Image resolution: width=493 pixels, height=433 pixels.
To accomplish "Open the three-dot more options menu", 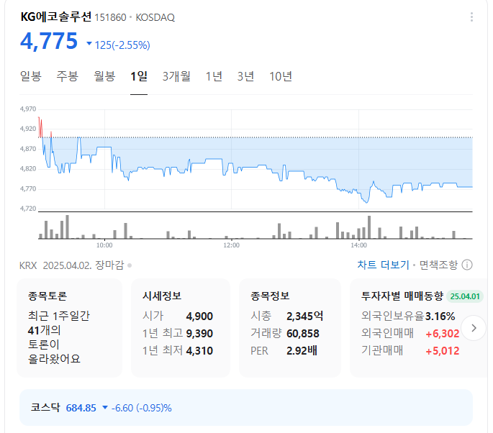I will (x=471, y=17).
